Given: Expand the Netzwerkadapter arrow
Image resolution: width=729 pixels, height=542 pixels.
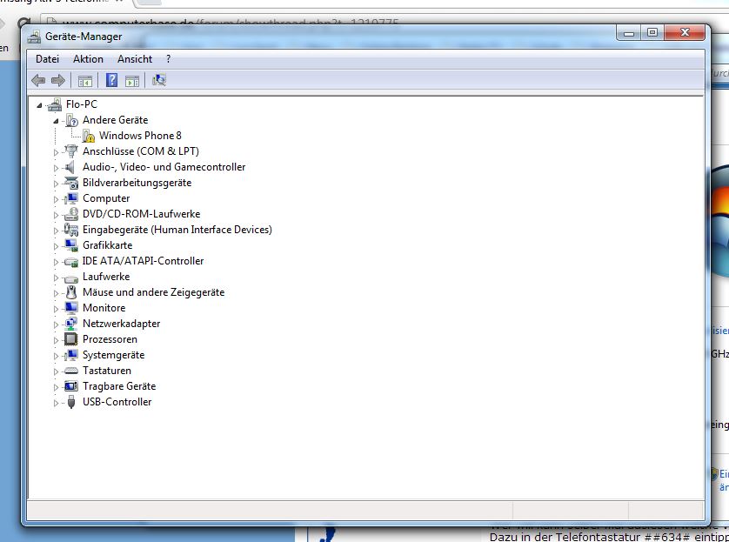Looking at the screenshot, I should pos(56,325).
